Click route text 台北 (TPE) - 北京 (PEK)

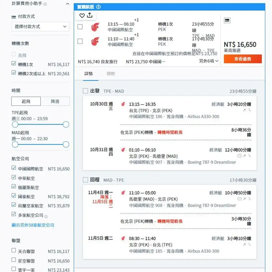pos(151,111)
